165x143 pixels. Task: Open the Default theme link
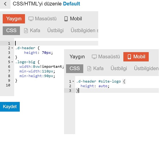[71, 4]
